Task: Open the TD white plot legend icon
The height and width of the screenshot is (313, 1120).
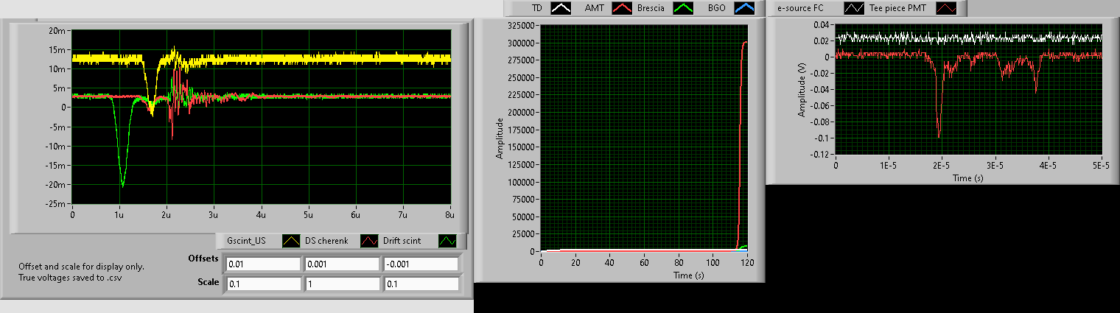Action: coord(562,8)
